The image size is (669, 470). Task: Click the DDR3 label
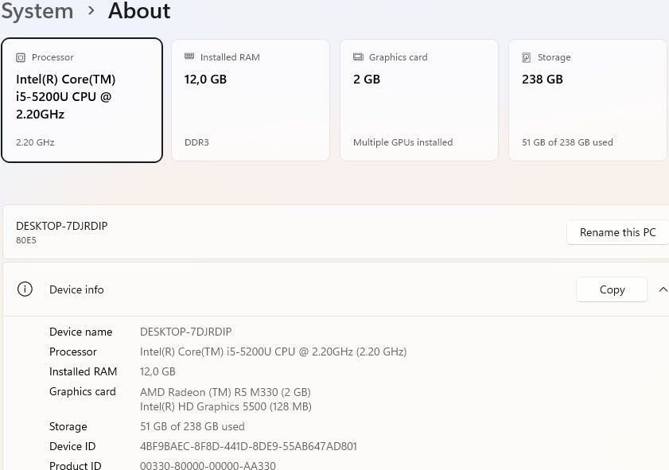196,142
